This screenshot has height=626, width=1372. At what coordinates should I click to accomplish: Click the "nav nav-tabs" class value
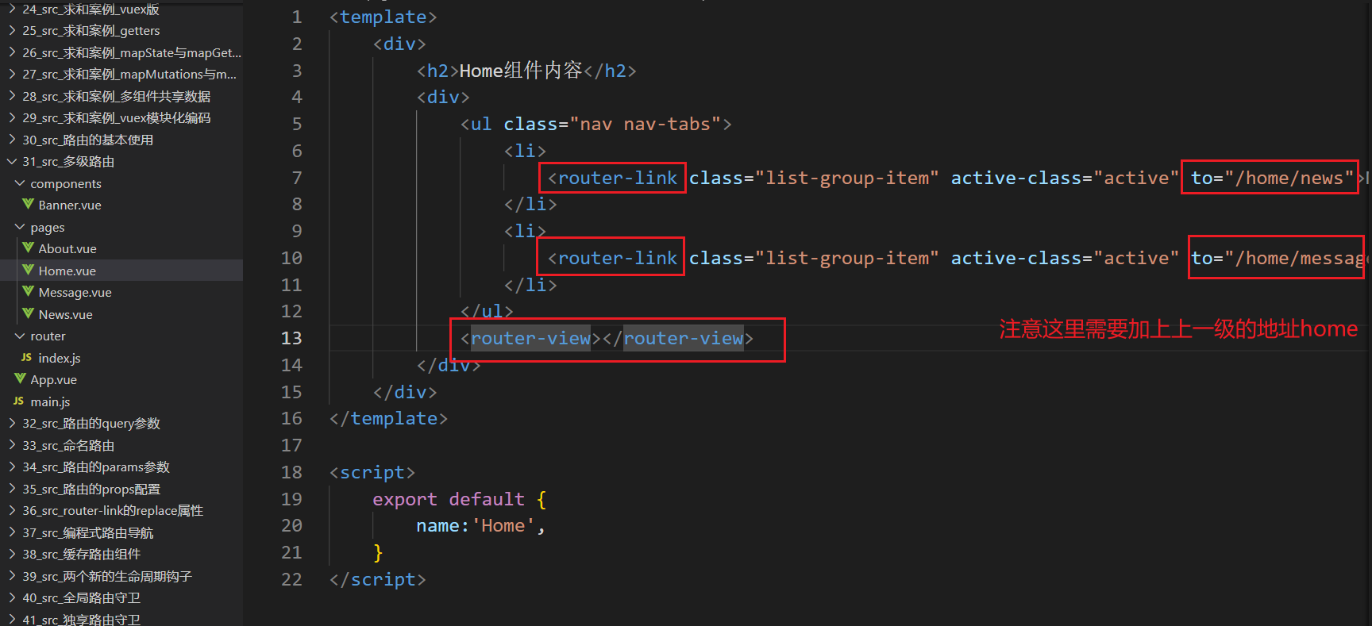click(645, 125)
